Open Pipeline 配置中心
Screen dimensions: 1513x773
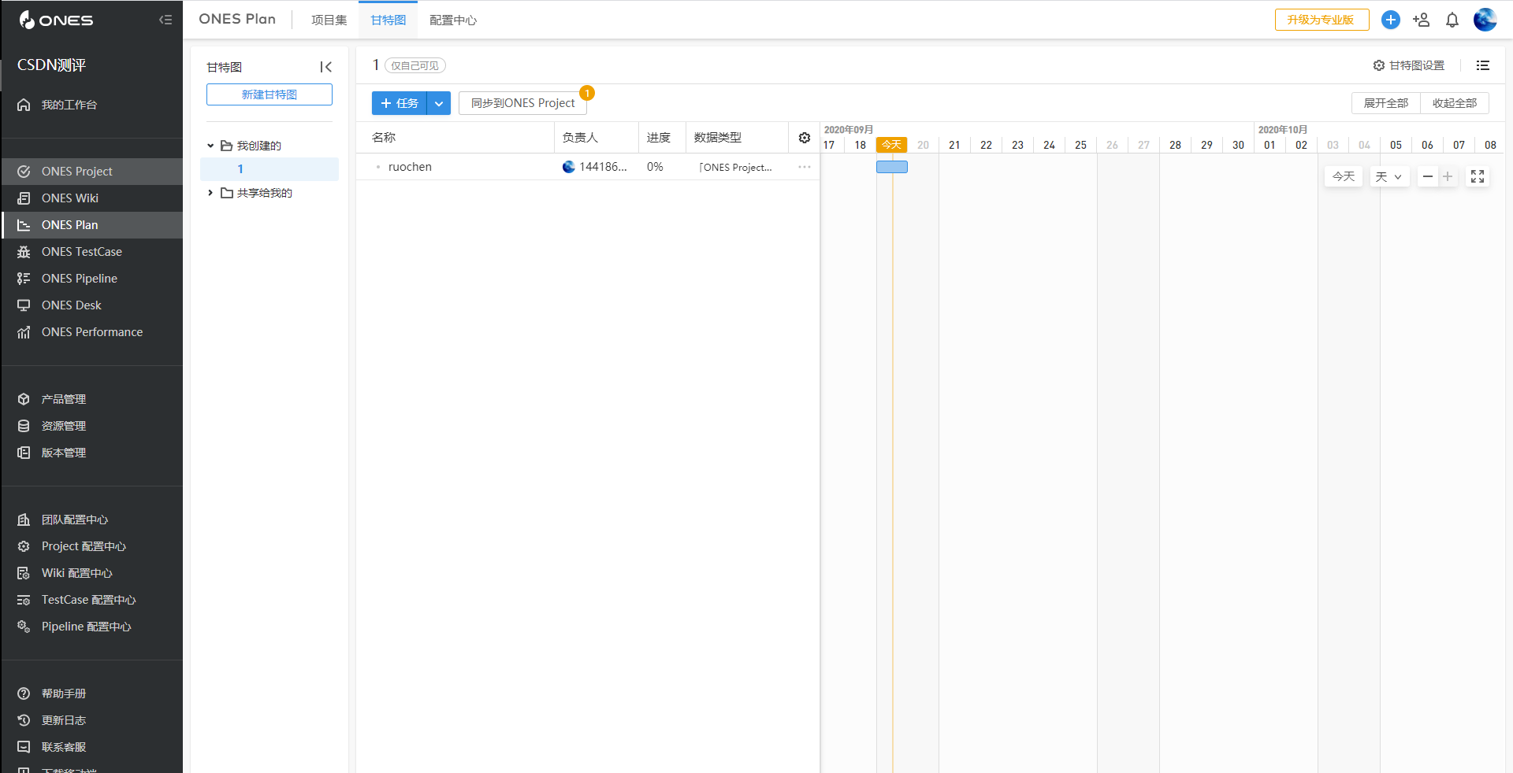(x=91, y=627)
